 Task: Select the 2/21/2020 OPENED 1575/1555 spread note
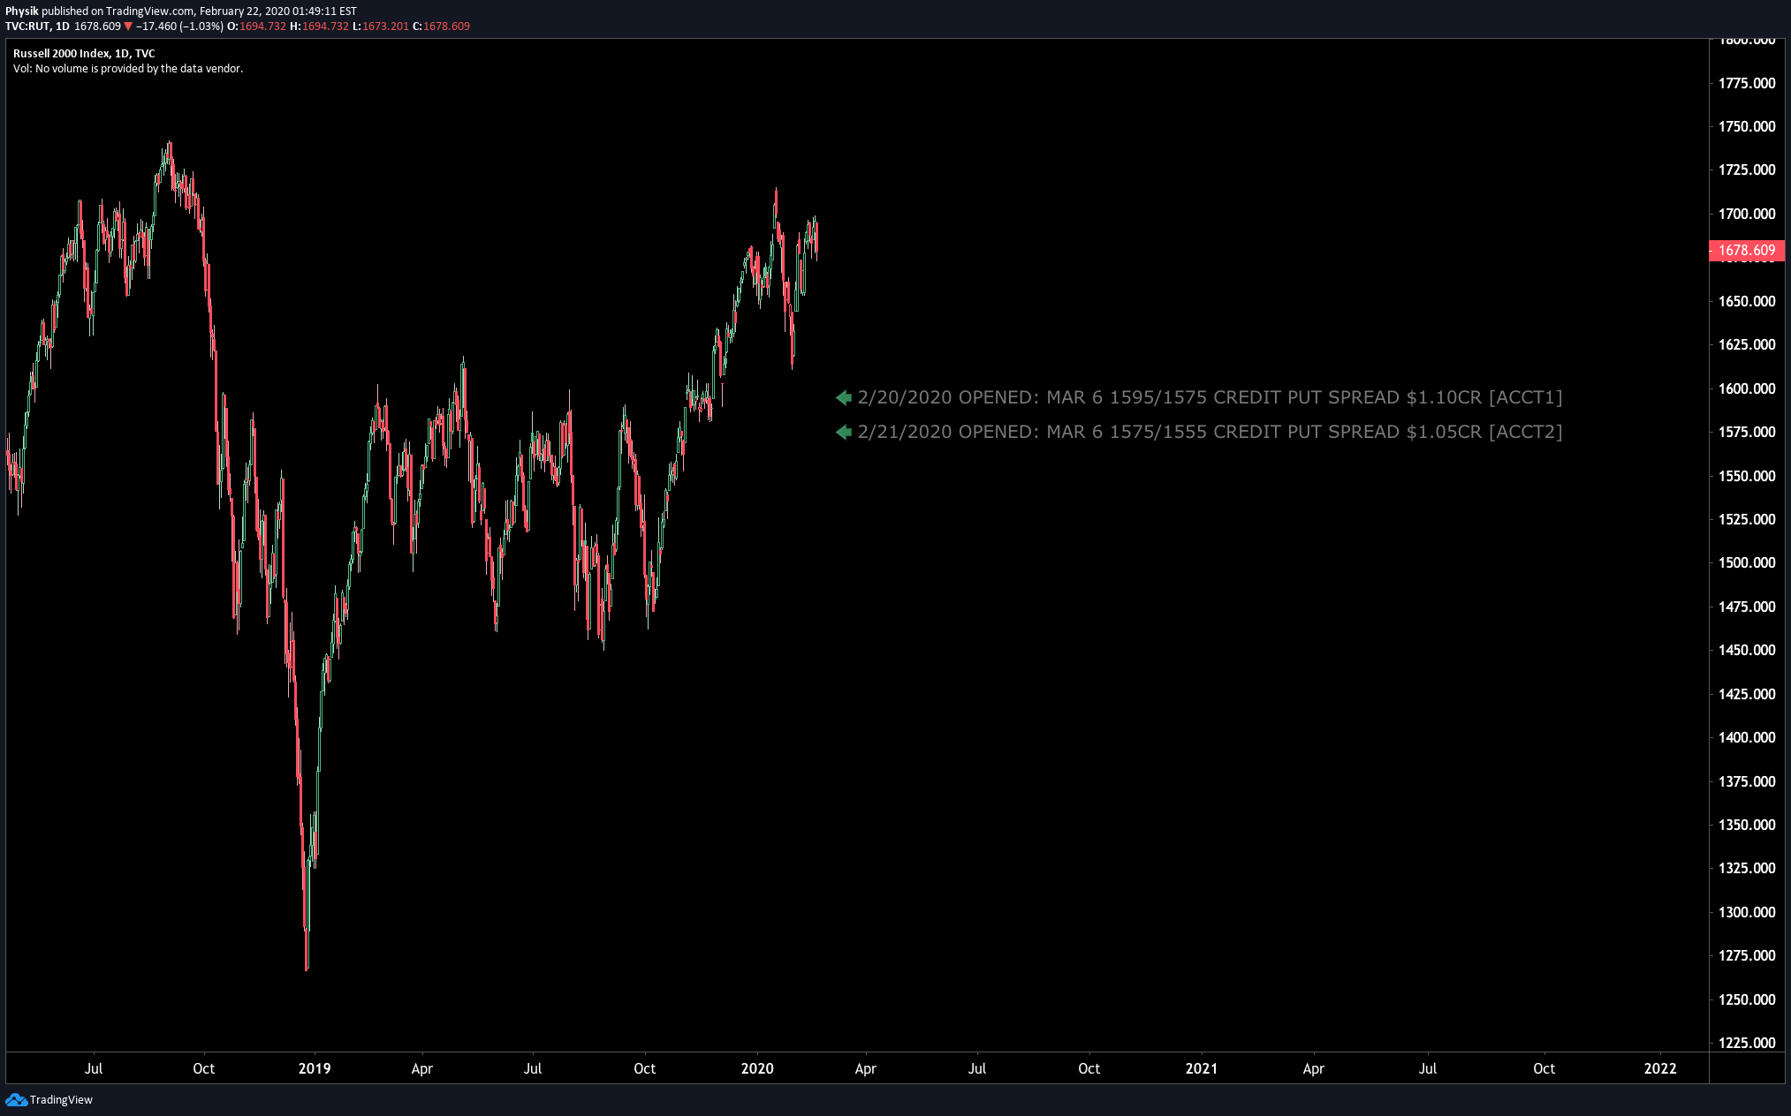point(1210,432)
